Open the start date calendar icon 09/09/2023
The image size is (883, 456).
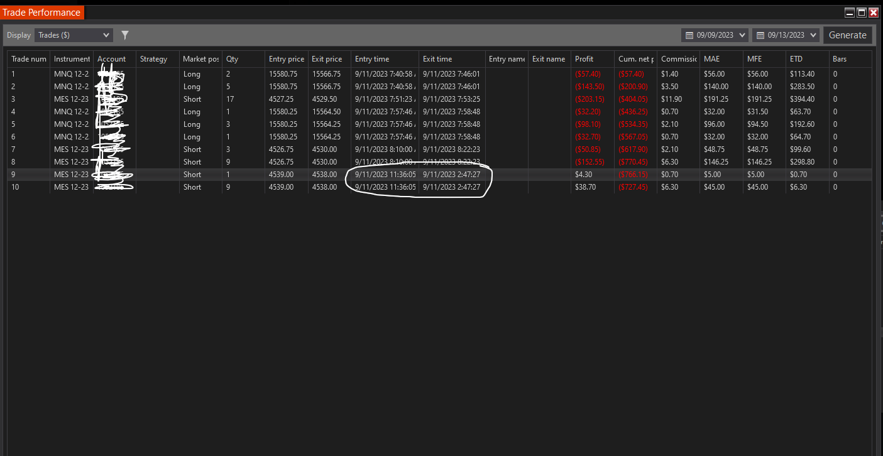click(x=689, y=35)
